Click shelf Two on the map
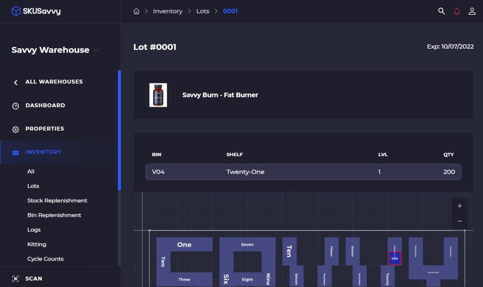Image resolution: width=483 pixels, height=287 pixels. pyautogui.click(x=163, y=262)
